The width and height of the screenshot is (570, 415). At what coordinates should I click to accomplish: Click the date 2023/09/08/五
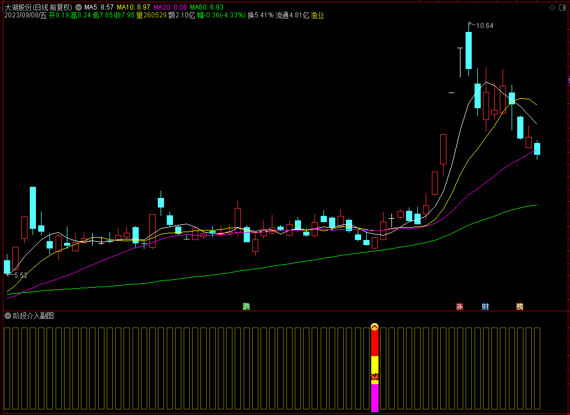(x=25, y=15)
